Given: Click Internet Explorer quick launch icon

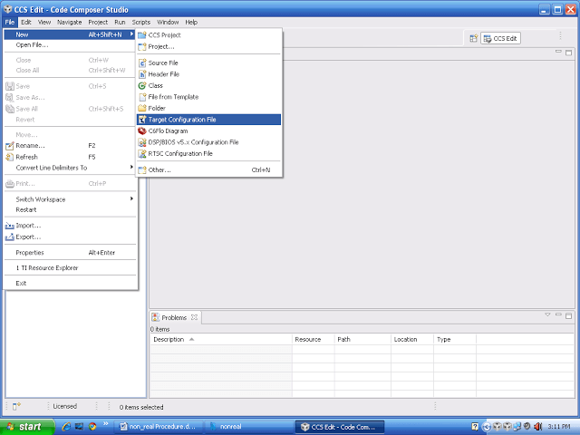Looking at the screenshot, I should [x=66, y=427].
